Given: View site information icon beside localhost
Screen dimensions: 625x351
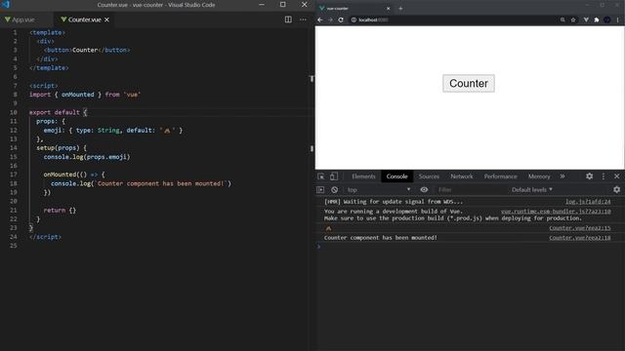Looking at the screenshot, I should click(x=354, y=19).
